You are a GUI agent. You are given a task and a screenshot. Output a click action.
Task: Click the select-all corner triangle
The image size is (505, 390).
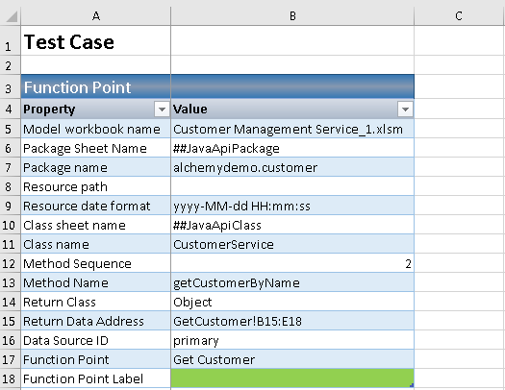[x=12, y=16]
